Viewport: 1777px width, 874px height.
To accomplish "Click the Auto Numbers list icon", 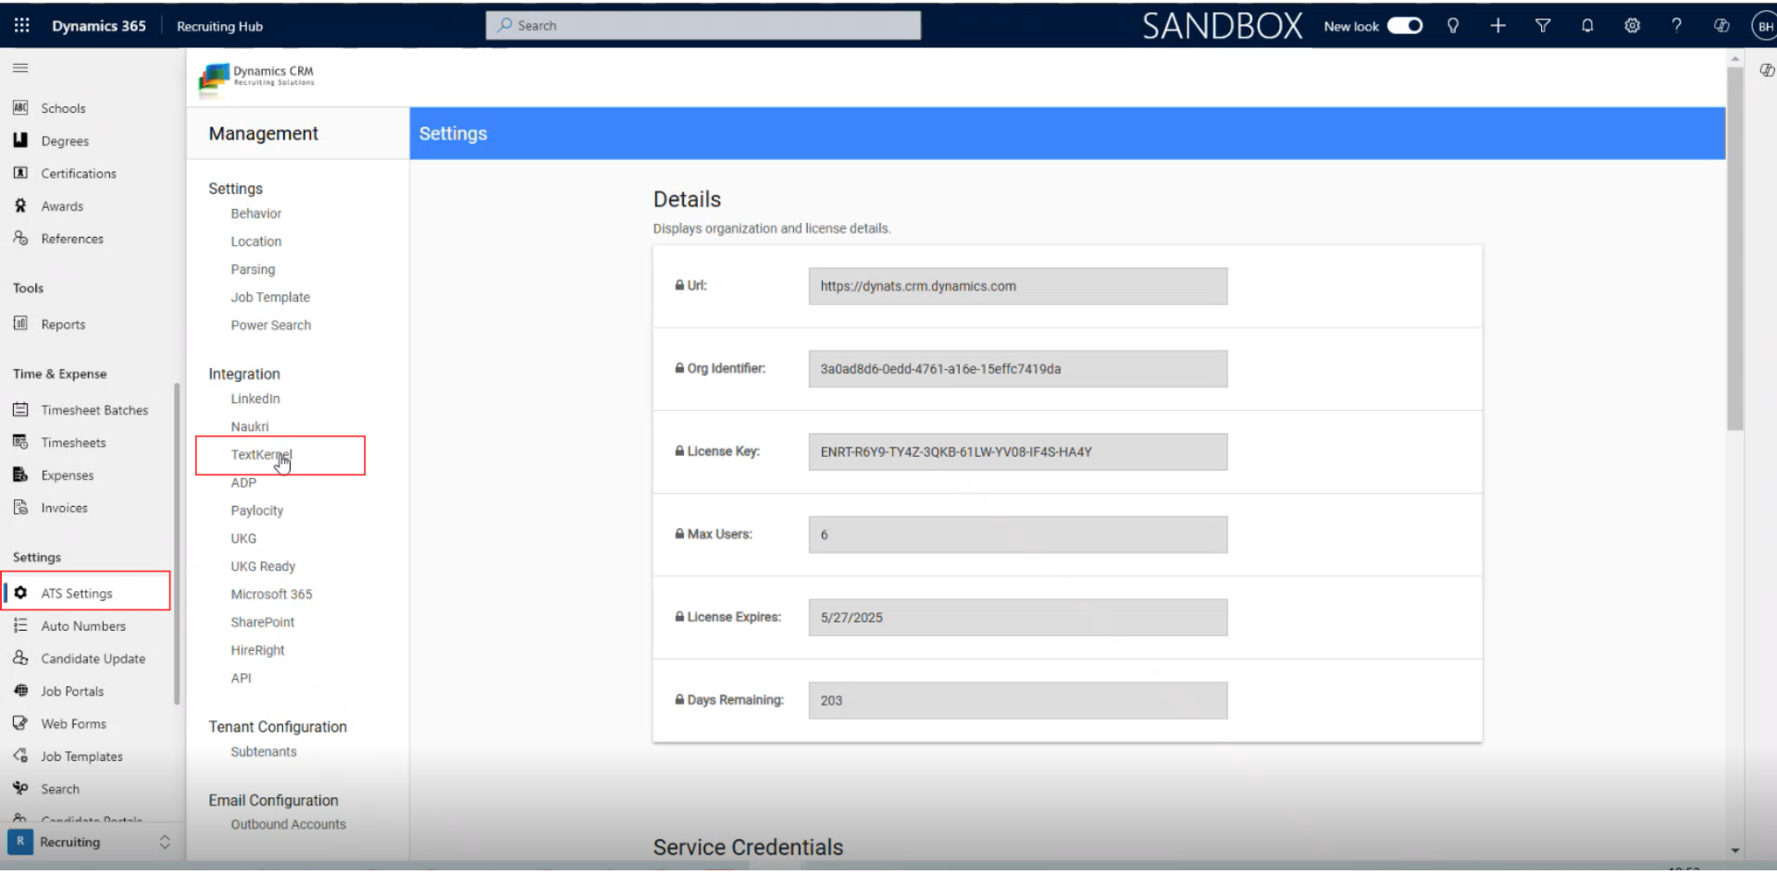I will [x=20, y=626].
